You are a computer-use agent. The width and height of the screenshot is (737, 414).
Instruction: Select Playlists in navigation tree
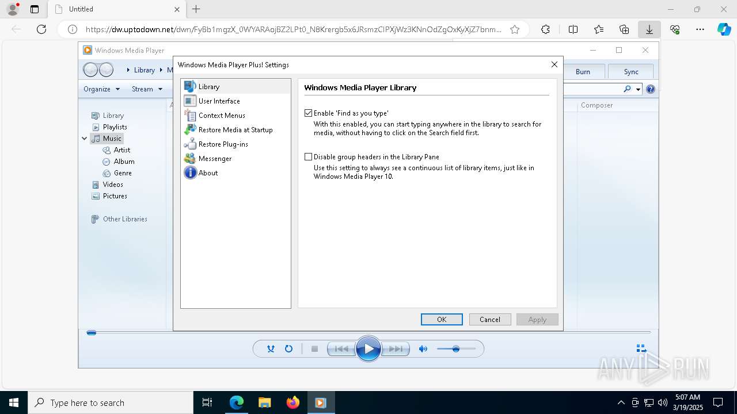click(x=115, y=127)
